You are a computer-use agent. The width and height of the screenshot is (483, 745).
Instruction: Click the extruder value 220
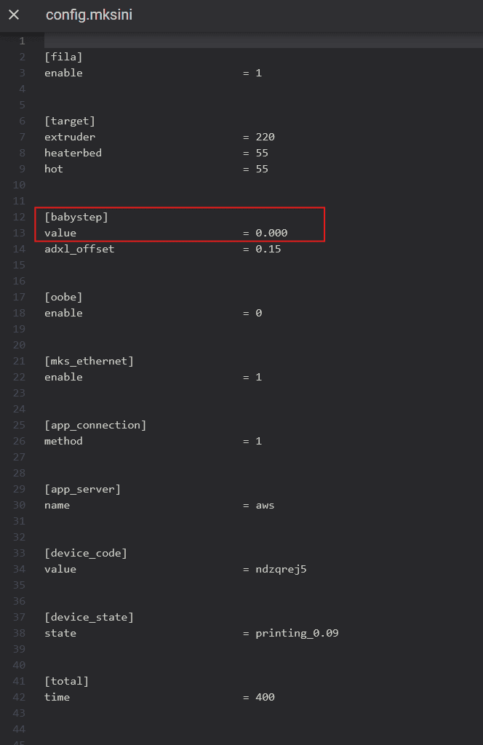[x=265, y=137]
